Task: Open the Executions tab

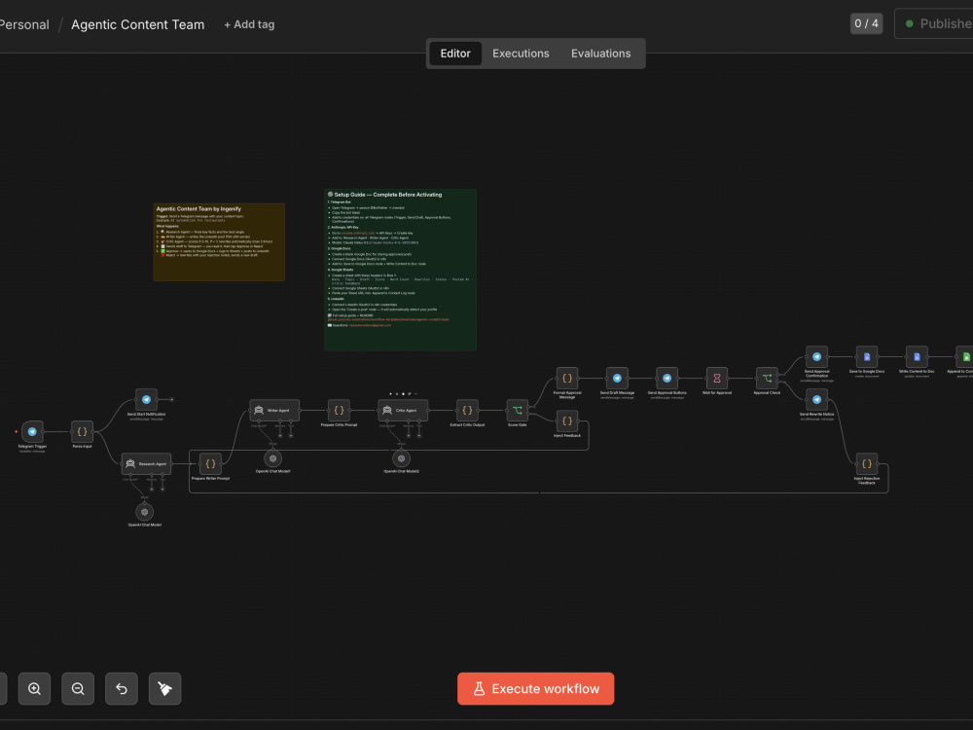Action: coord(521,54)
